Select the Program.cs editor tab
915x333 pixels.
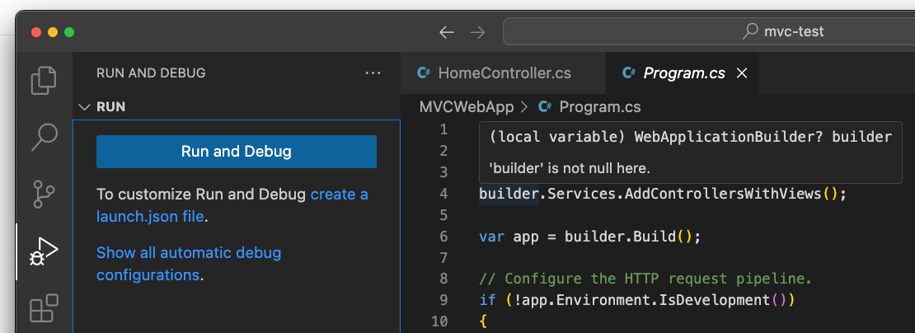point(683,73)
